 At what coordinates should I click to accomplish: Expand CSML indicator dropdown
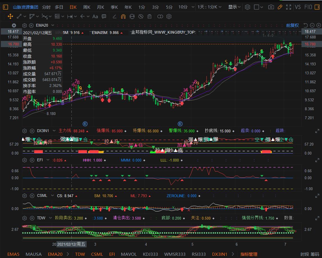tap(52, 195)
